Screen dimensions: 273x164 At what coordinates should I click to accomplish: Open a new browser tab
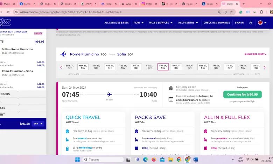tap(244, 4)
